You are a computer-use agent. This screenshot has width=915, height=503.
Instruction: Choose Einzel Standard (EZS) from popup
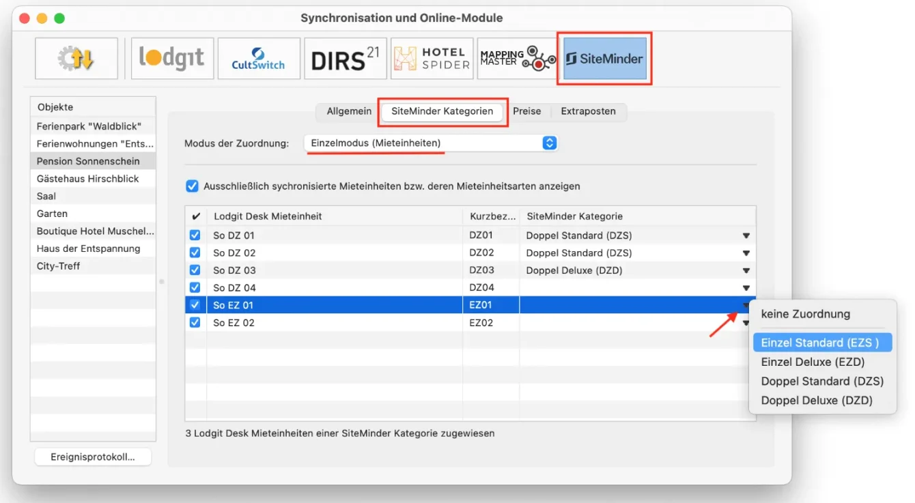pos(822,343)
